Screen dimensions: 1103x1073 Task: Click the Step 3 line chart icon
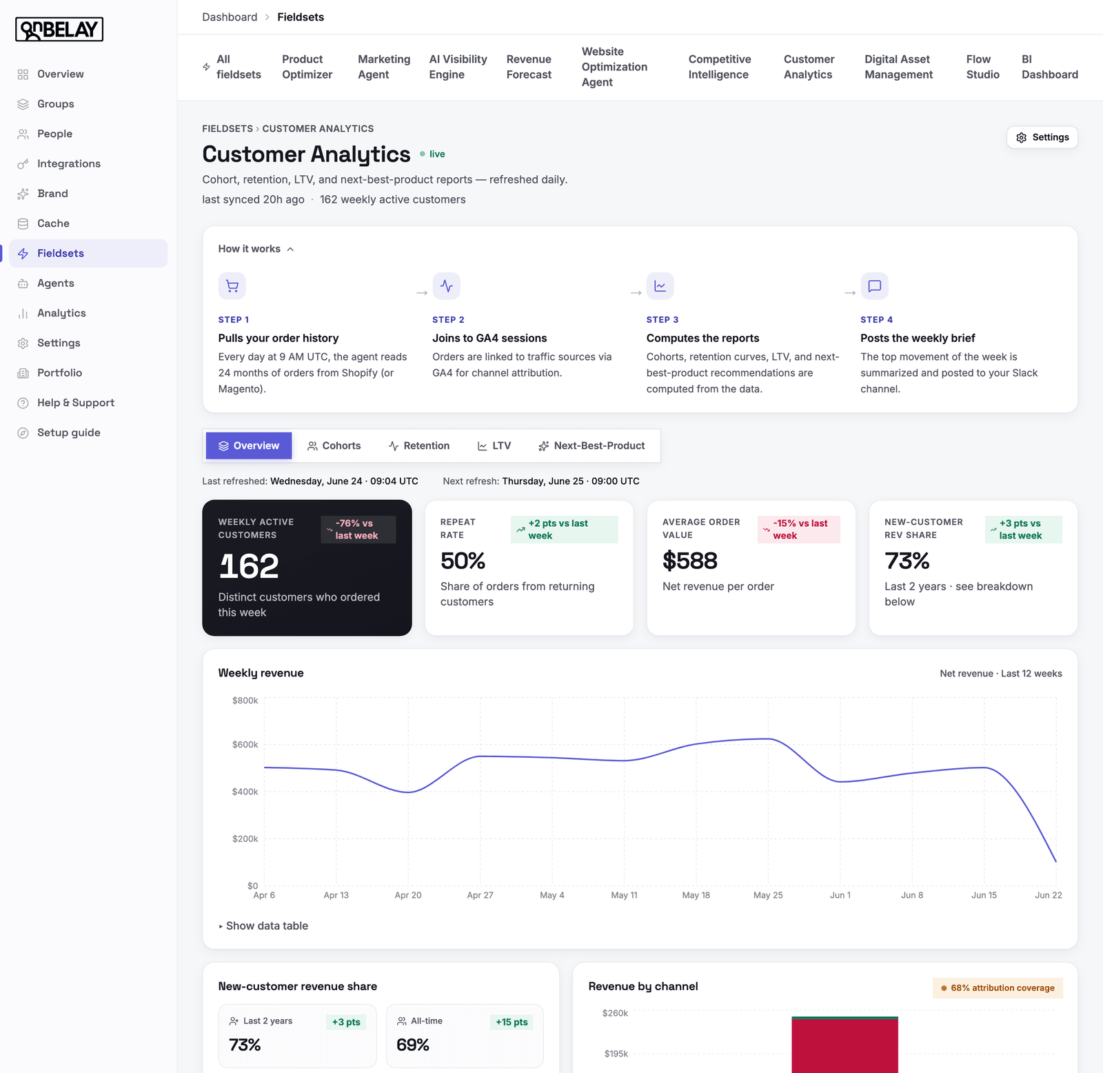click(660, 286)
